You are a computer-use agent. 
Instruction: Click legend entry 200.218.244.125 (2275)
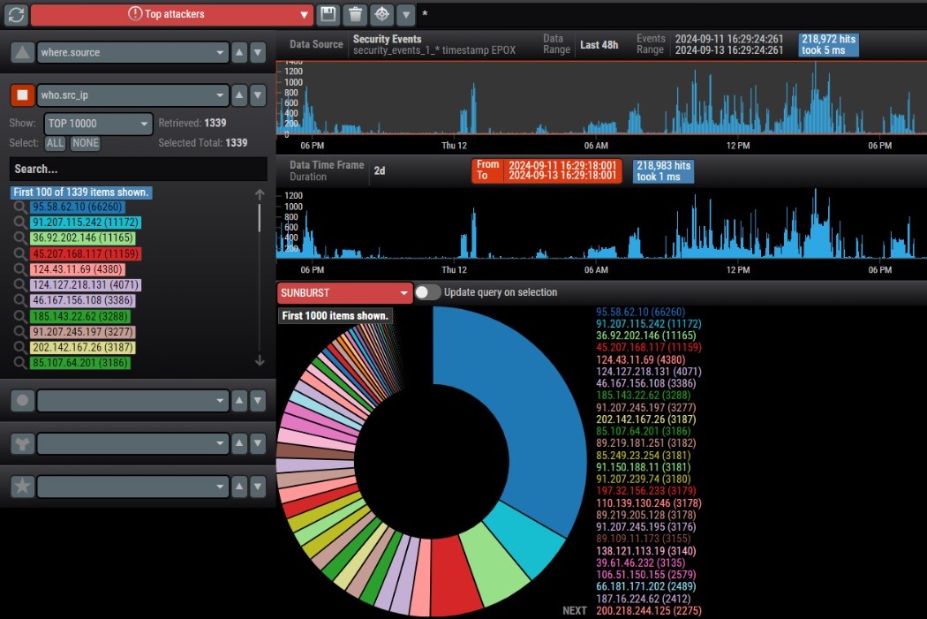[x=649, y=611]
